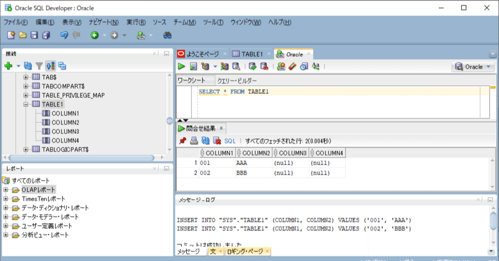Execute worksheet as script
Screen dimensions: 499x261
193,66
